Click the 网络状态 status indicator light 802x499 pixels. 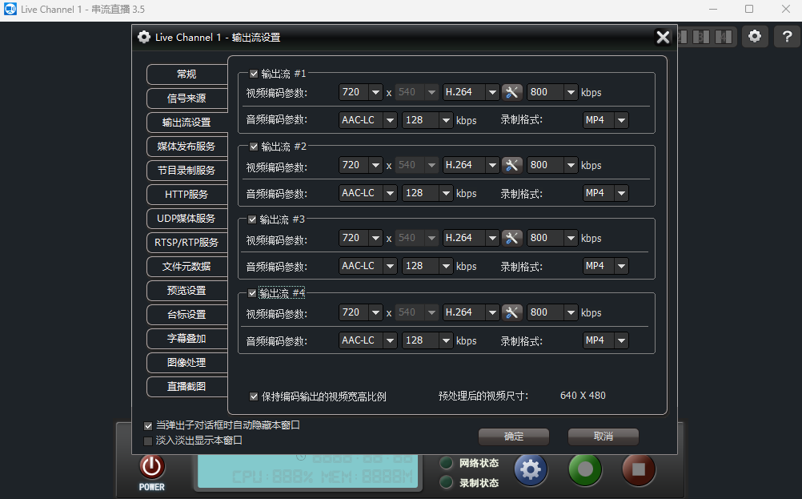(x=447, y=462)
